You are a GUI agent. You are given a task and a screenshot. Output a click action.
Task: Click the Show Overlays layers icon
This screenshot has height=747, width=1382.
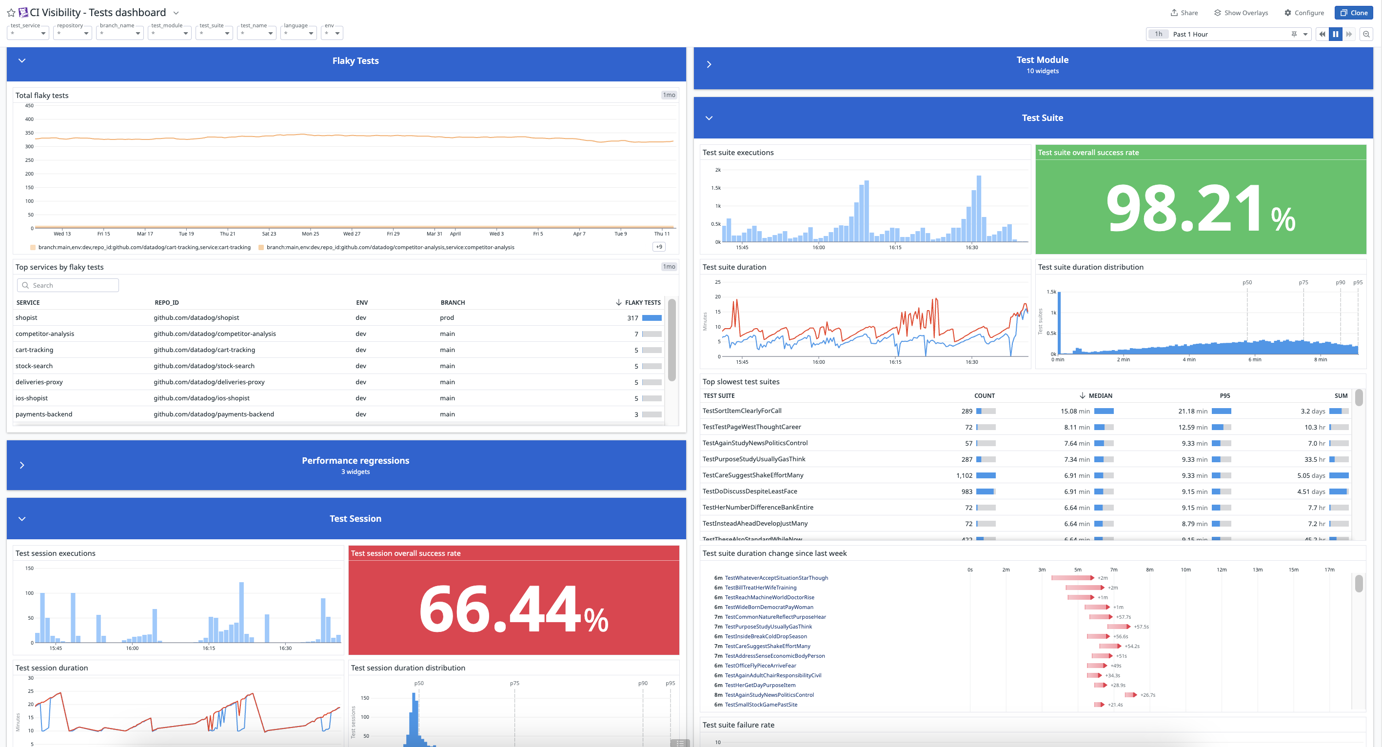(1217, 13)
